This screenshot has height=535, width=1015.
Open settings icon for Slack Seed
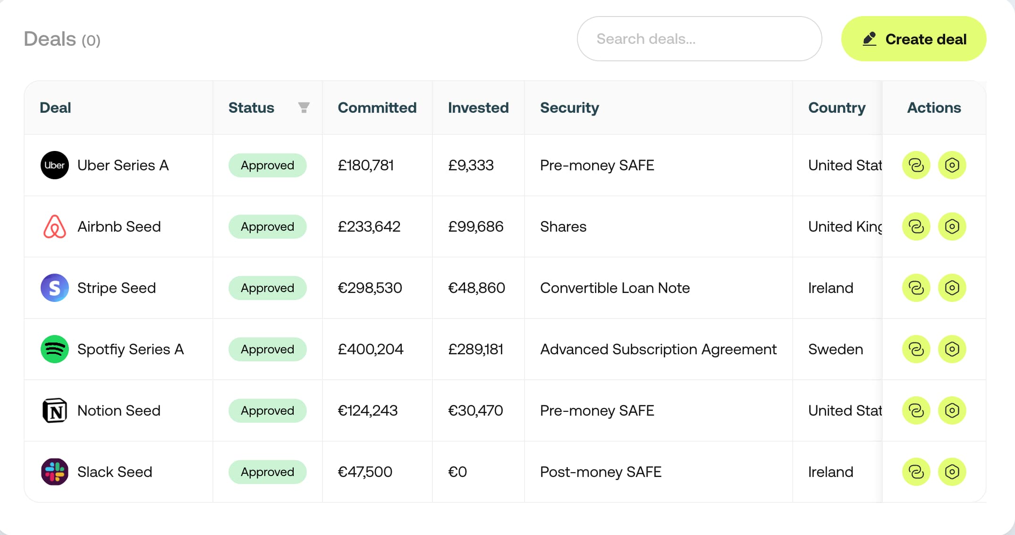[x=952, y=472]
